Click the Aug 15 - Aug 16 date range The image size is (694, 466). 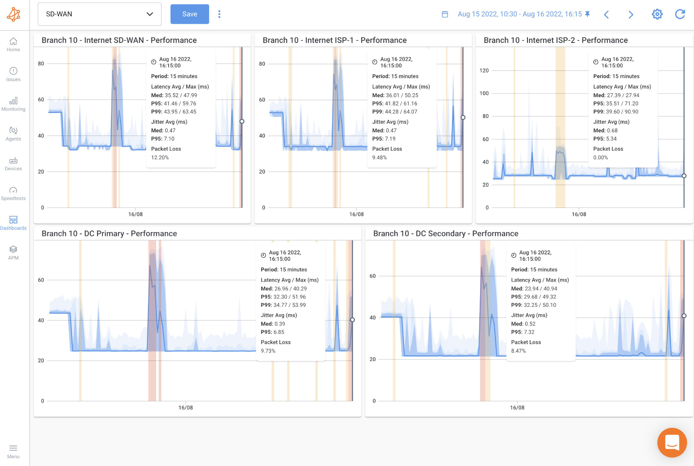520,14
